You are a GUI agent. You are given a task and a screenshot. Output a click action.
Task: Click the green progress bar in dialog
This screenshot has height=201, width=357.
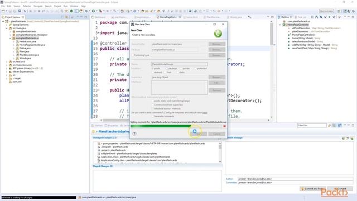(x=161, y=126)
